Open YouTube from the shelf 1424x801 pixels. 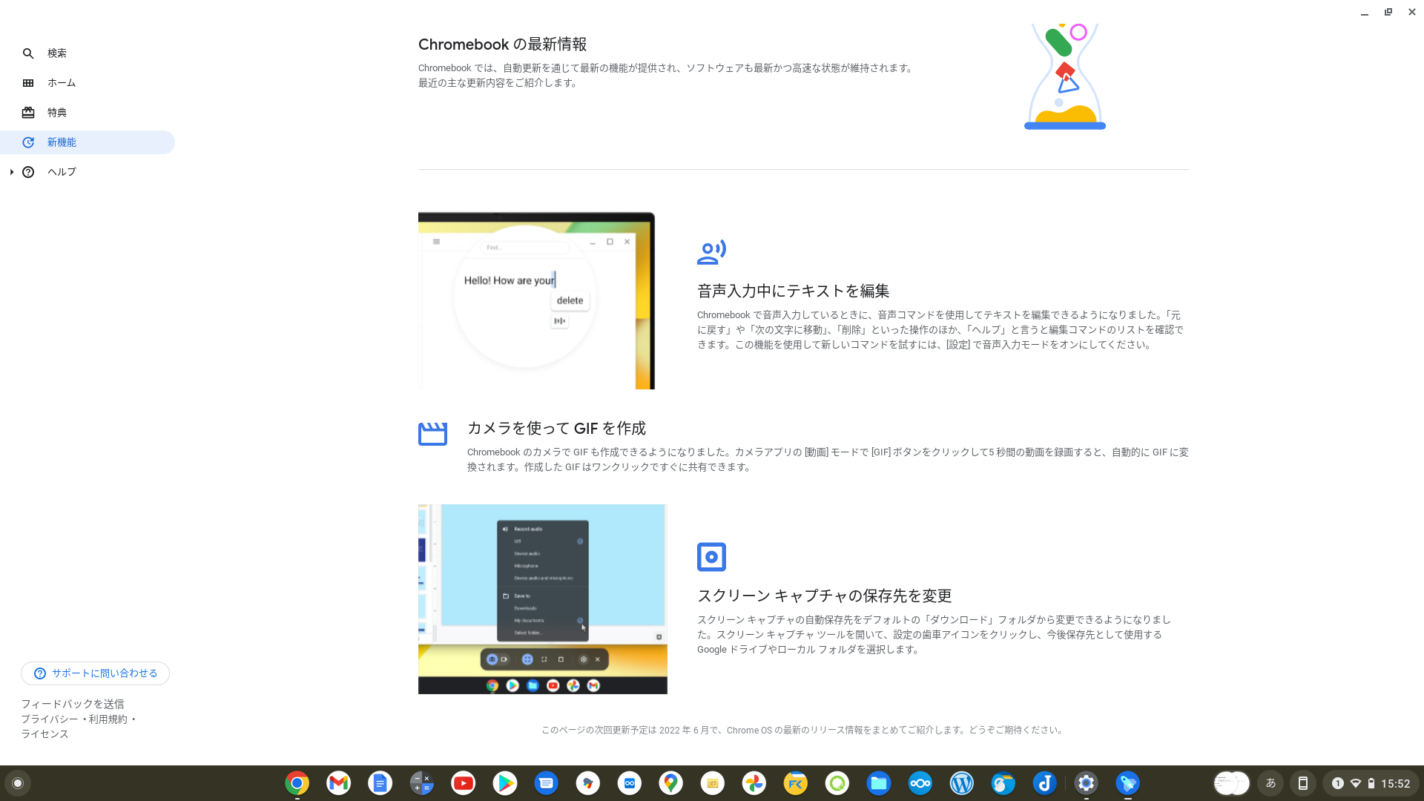click(x=464, y=783)
